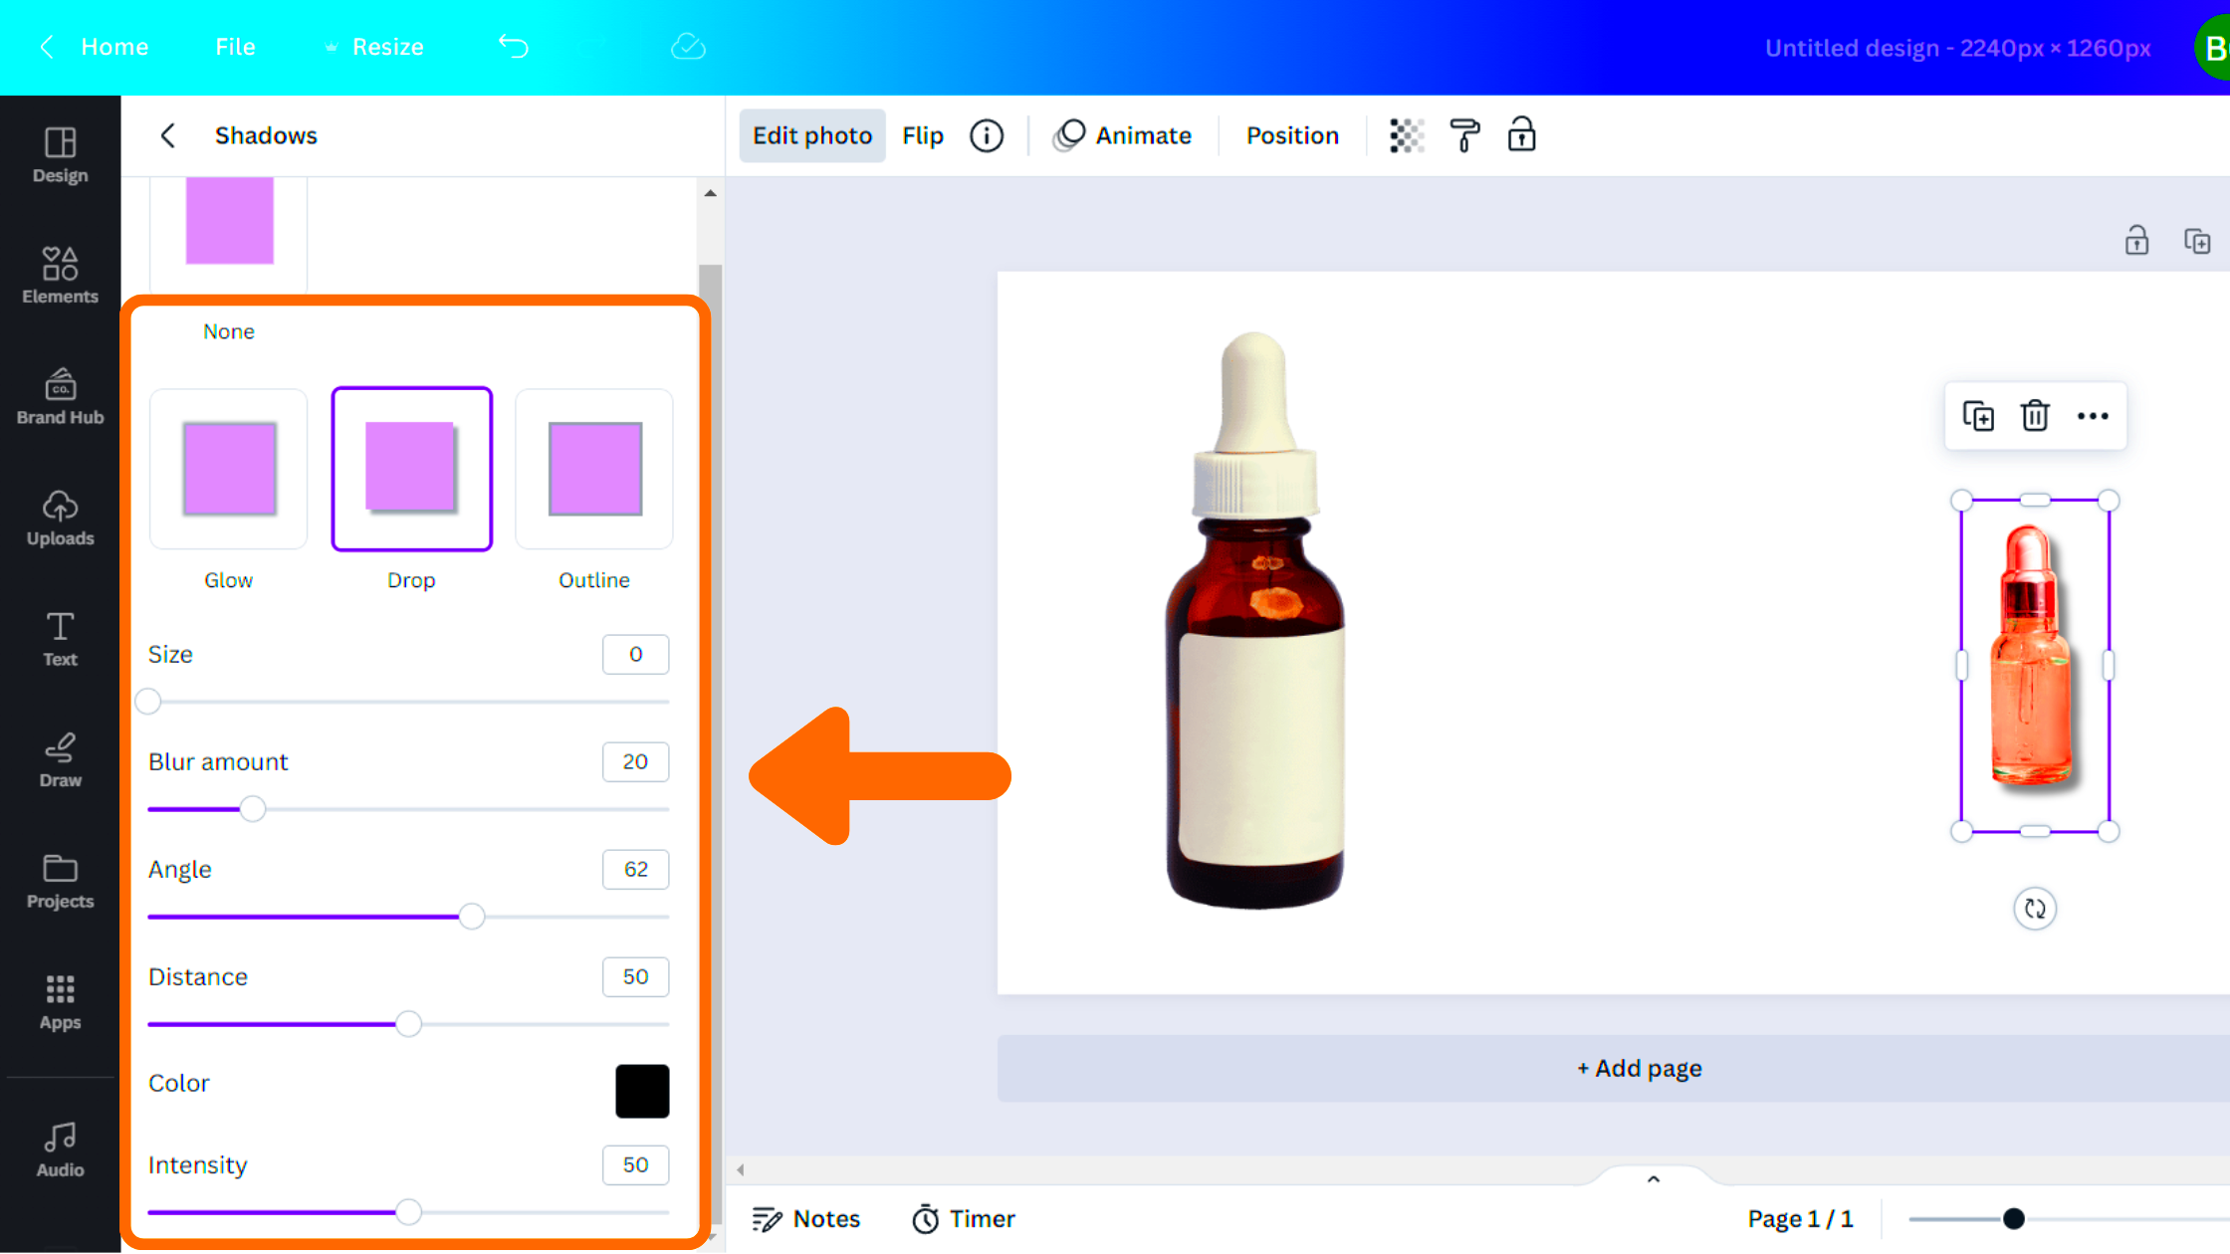Image resolution: width=2230 pixels, height=1254 pixels.
Task: Navigate back from Shadows panel
Action: 168,134
